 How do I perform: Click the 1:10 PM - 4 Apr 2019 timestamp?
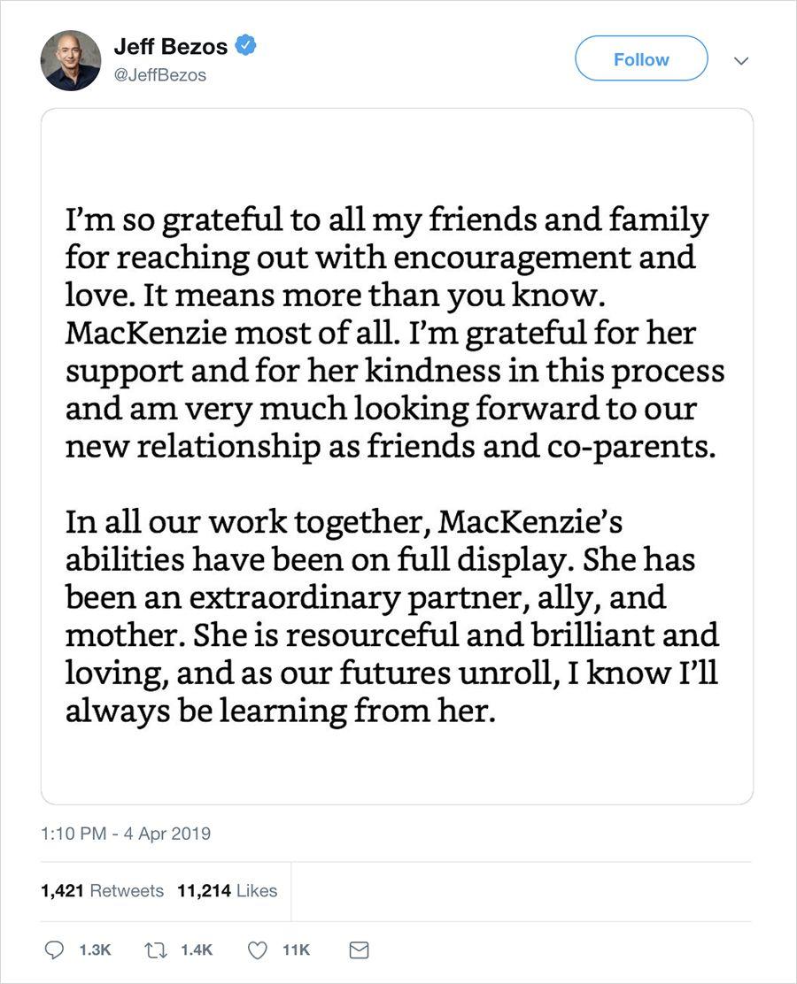(x=126, y=833)
